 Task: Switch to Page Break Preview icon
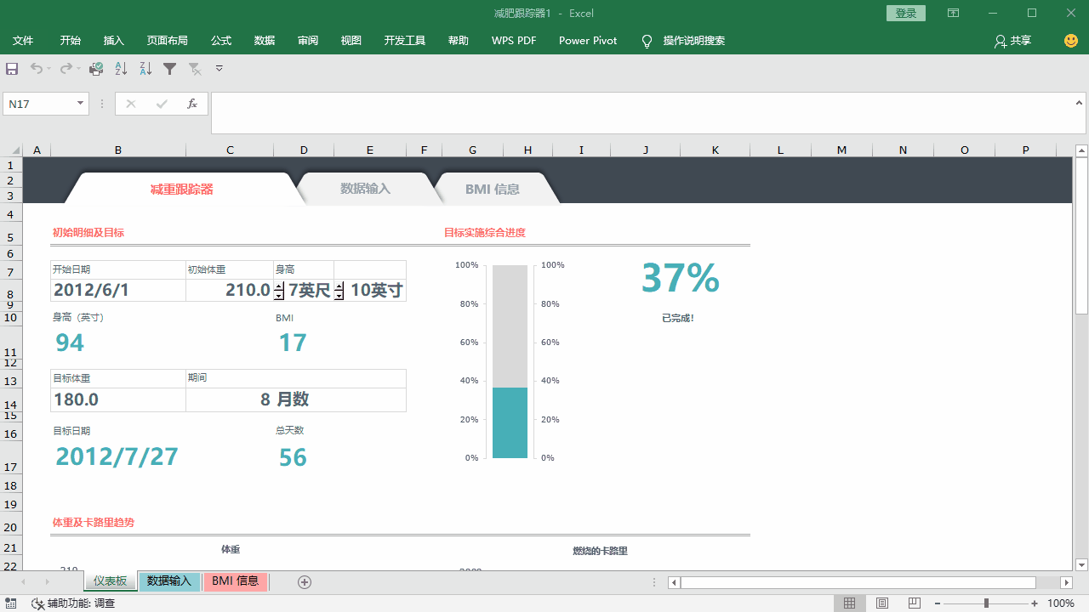(x=915, y=603)
